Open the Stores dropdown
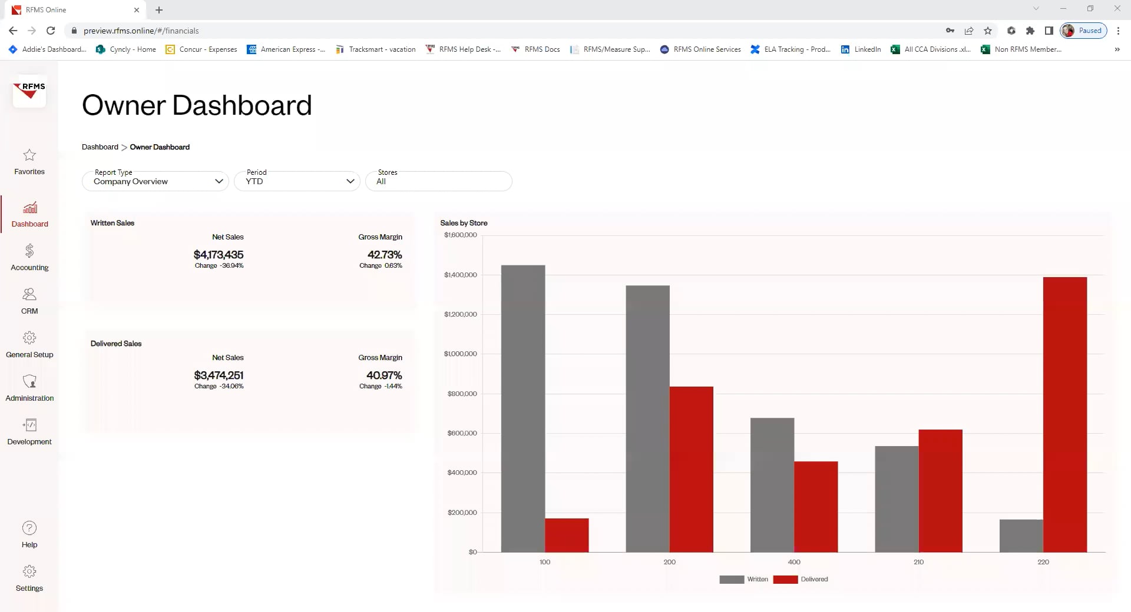This screenshot has height=612, width=1131. 439,181
